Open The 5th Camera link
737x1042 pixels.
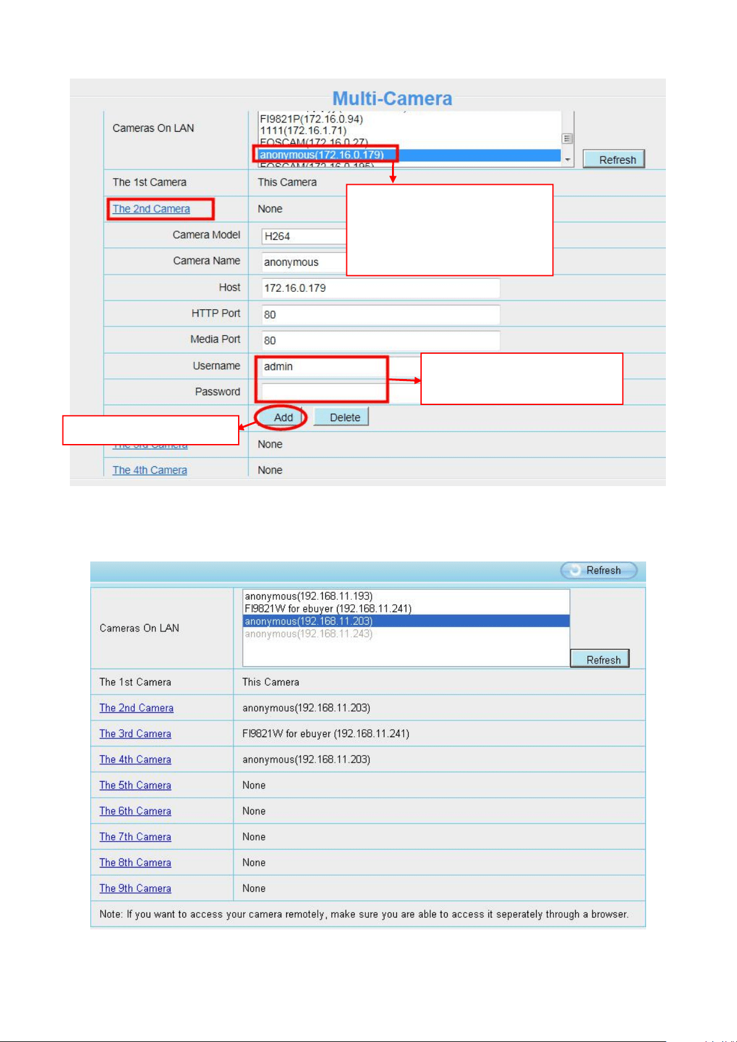(135, 785)
